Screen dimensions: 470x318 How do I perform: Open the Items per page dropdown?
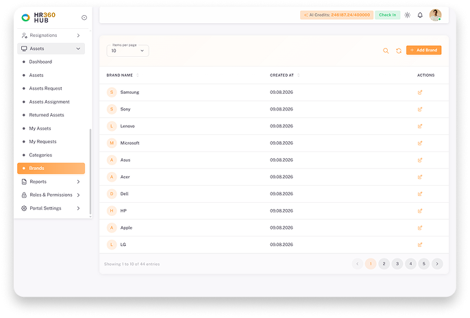pyautogui.click(x=127, y=51)
